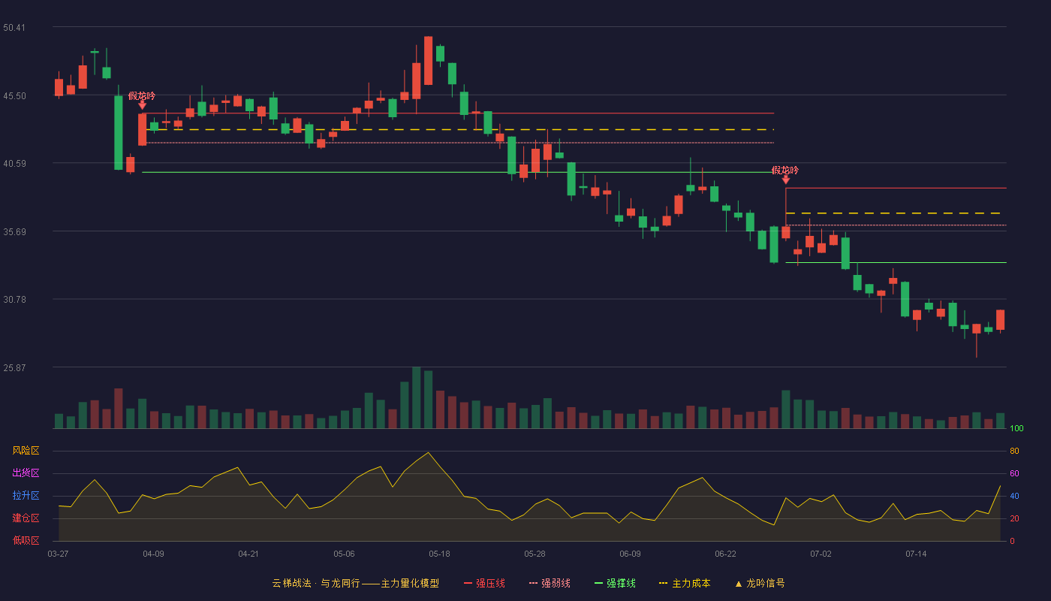Toggle the 主力成本 legend item

point(685,583)
